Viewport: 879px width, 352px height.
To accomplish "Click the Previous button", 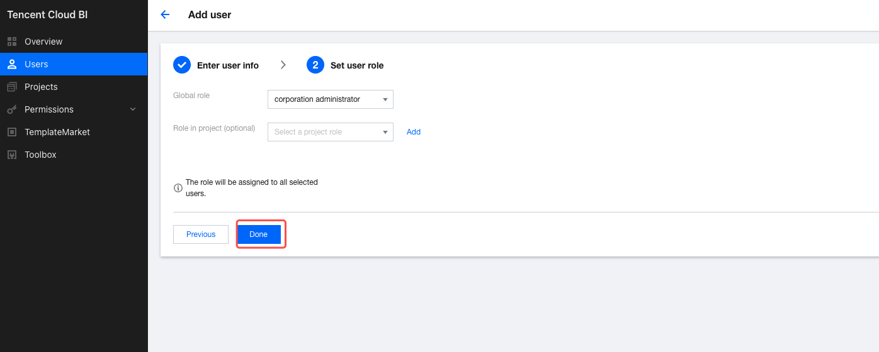I will 201,234.
